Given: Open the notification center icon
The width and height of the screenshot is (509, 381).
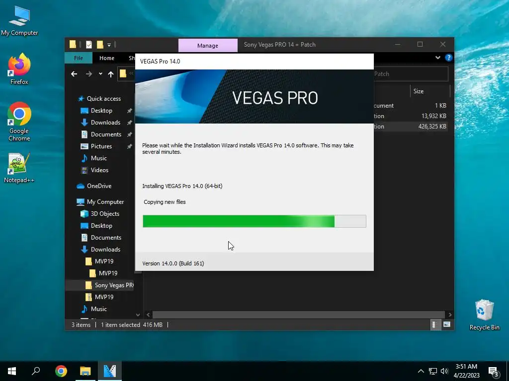Looking at the screenshot, I should (494, 371).
